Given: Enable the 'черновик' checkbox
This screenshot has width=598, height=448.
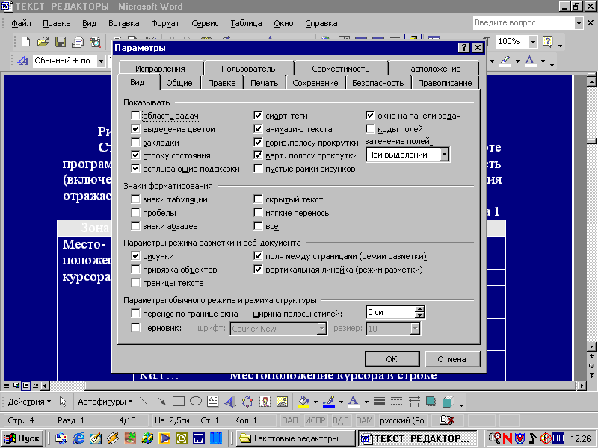Looking at the screenshot, I should point(135,328).
